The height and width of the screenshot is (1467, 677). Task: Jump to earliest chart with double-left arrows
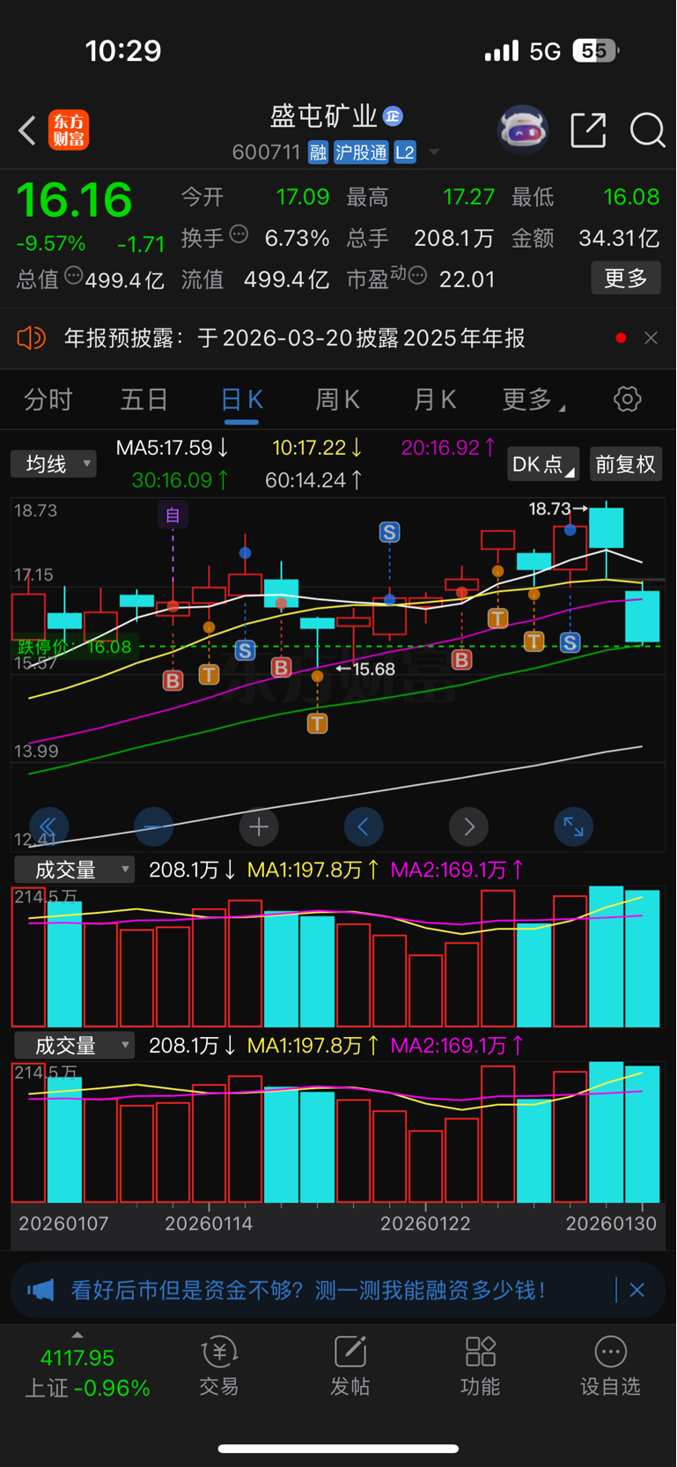(x=48, y=826)
